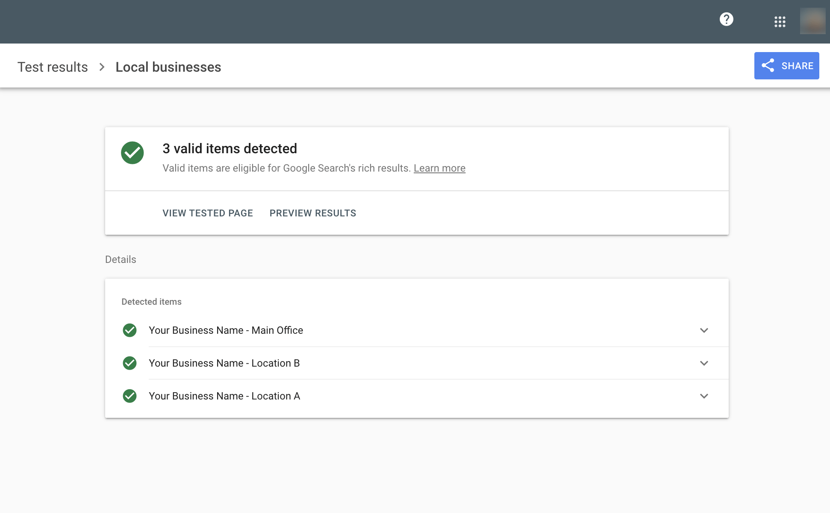Click the 3 valid items detected heading
This screenshot has height=513, width=830.
pyautogui.click(x=230, y=149)
